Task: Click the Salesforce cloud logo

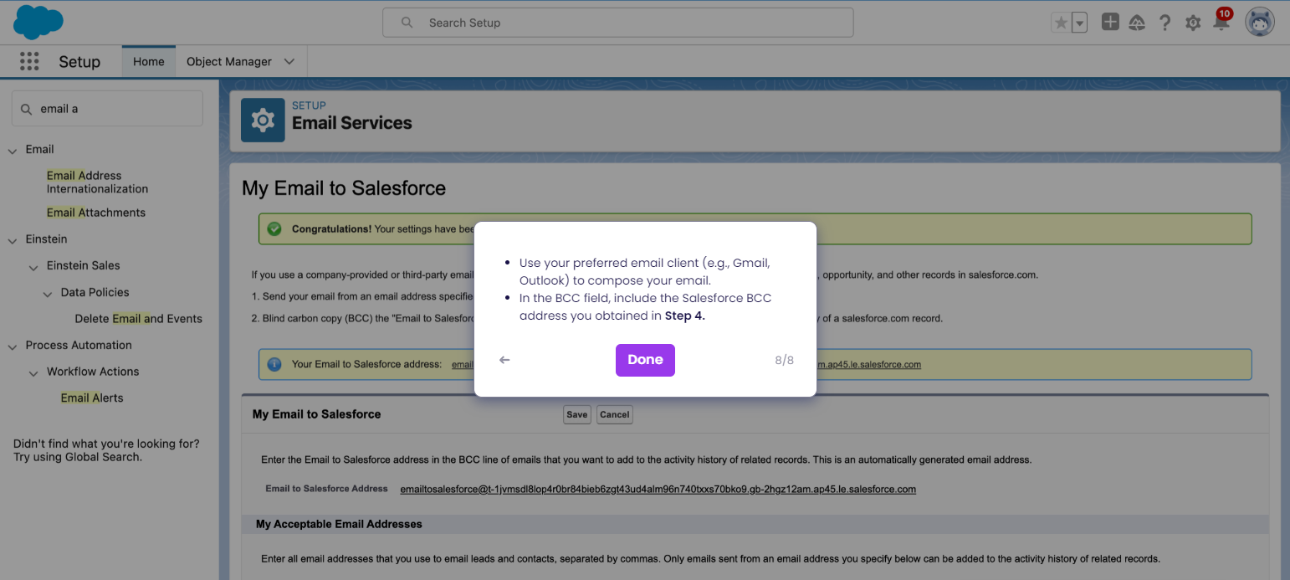Action: (38, 22)
